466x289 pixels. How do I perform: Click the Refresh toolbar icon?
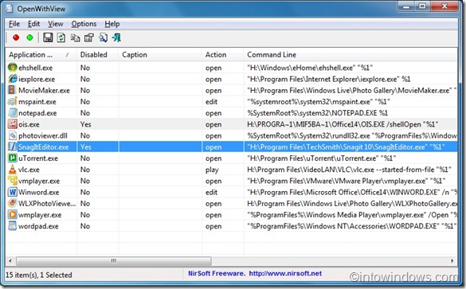point(61,37)
